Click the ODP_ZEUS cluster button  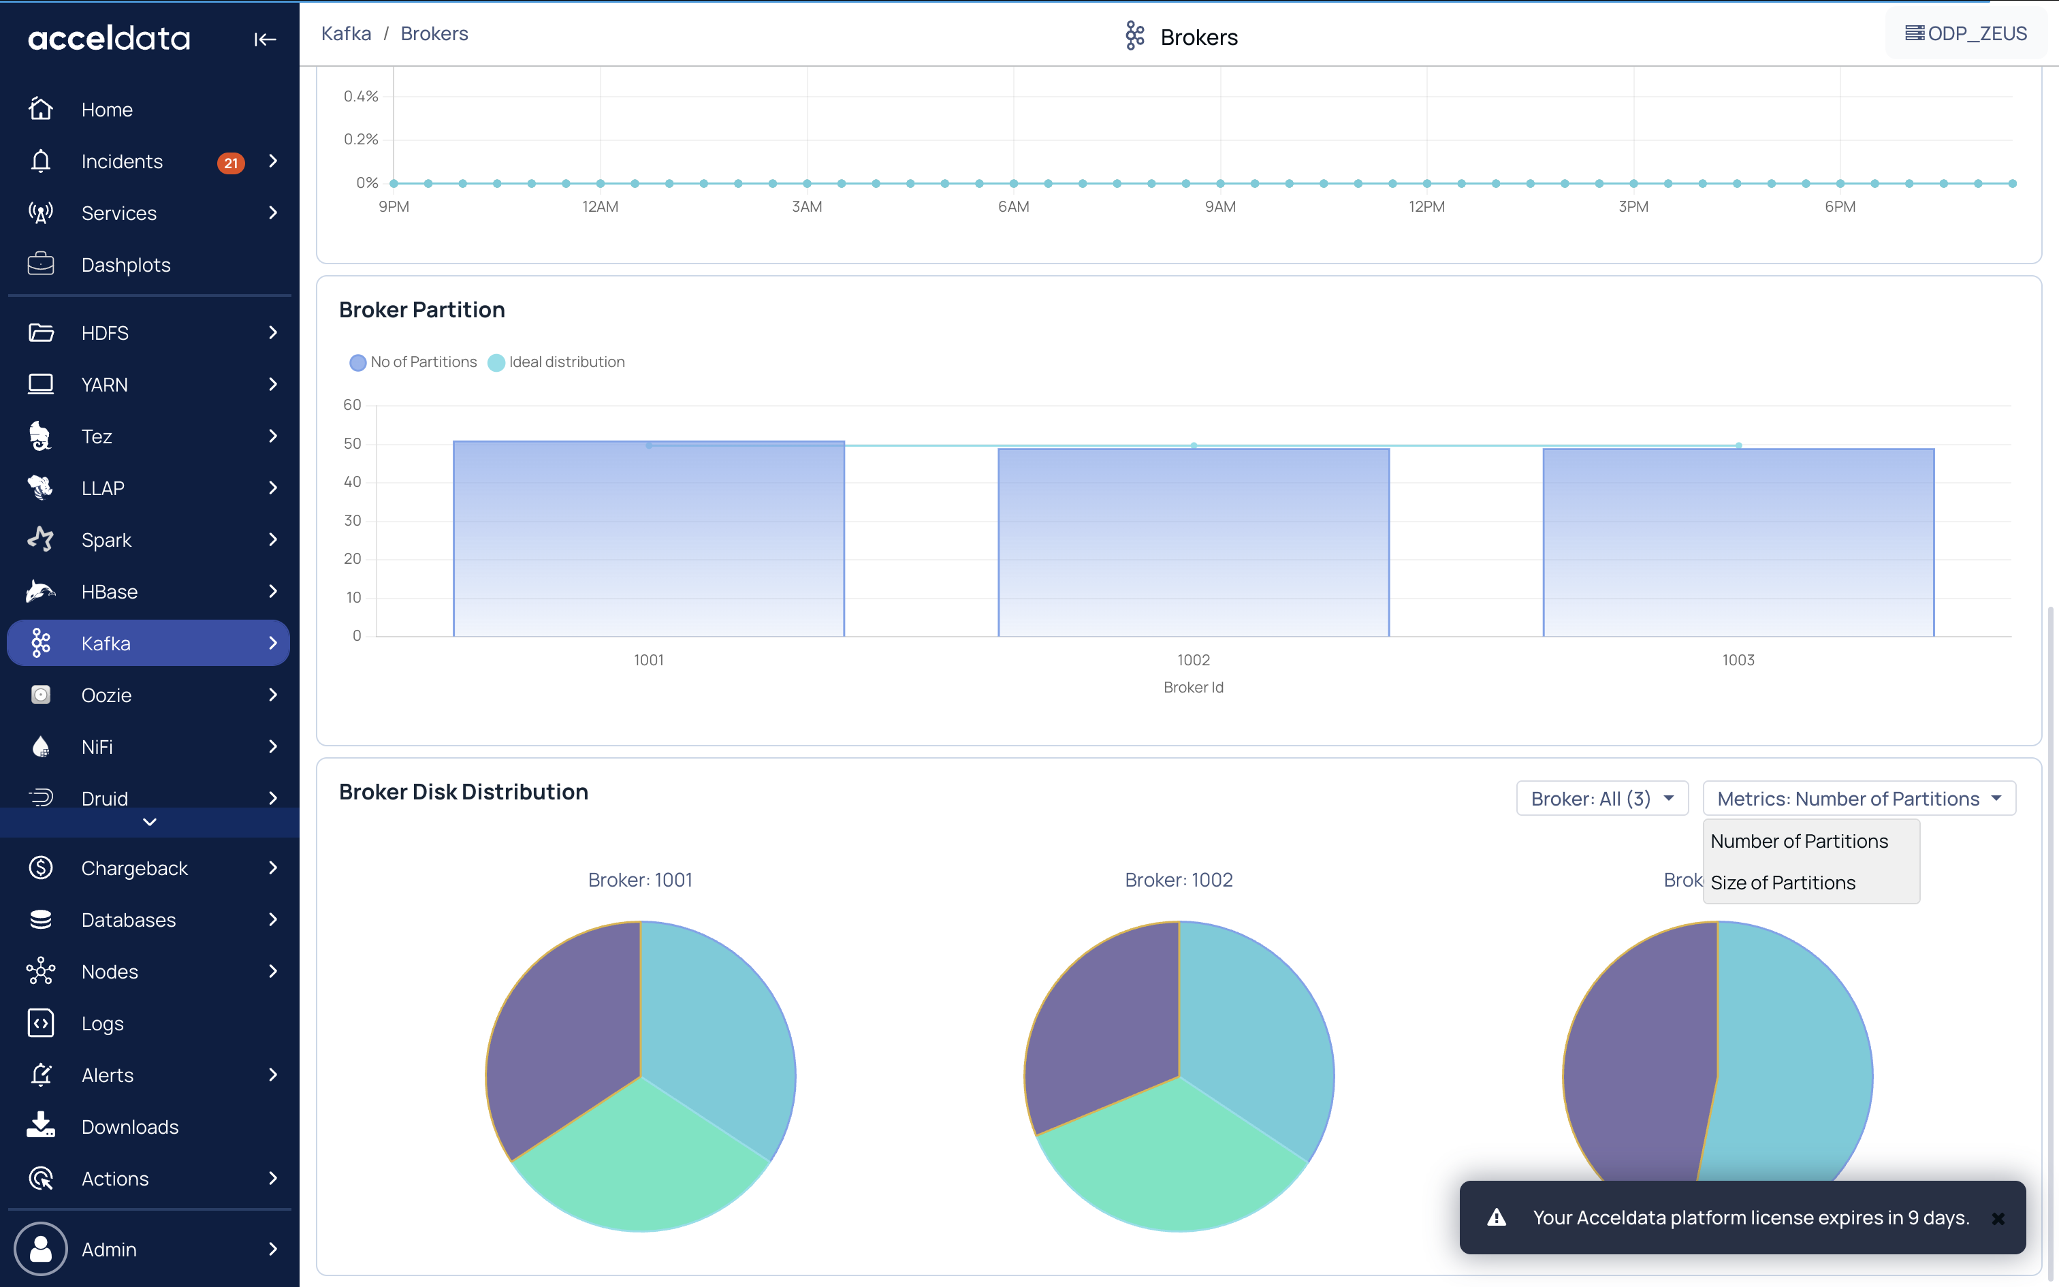pyautogui.click(x=1966, y=33)
